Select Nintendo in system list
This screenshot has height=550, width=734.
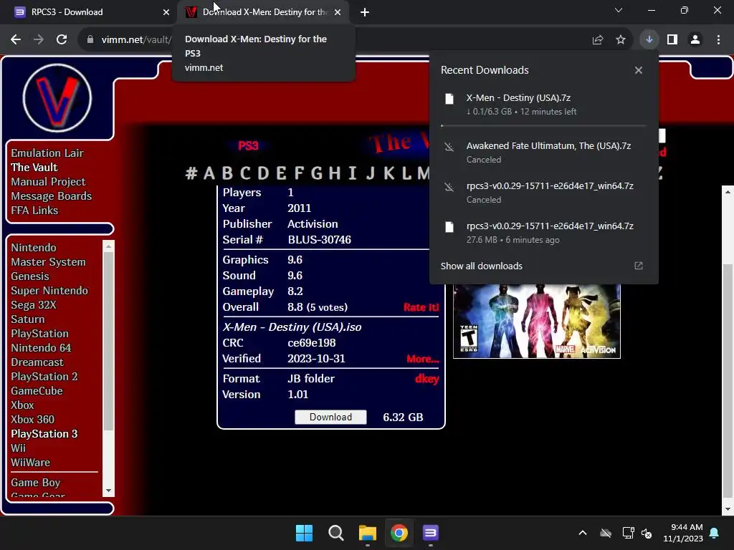pyautogui.click(x=34, y=247)
